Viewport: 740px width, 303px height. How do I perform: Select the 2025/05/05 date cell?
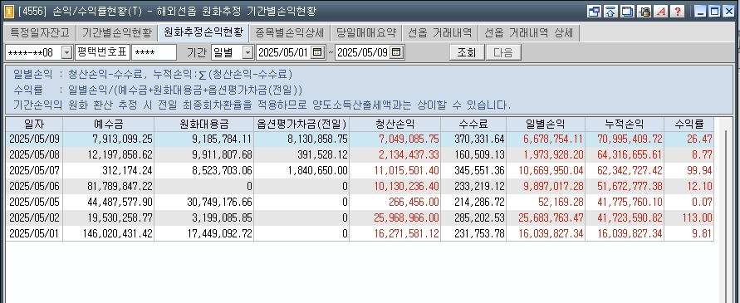(x=34, y=202)
